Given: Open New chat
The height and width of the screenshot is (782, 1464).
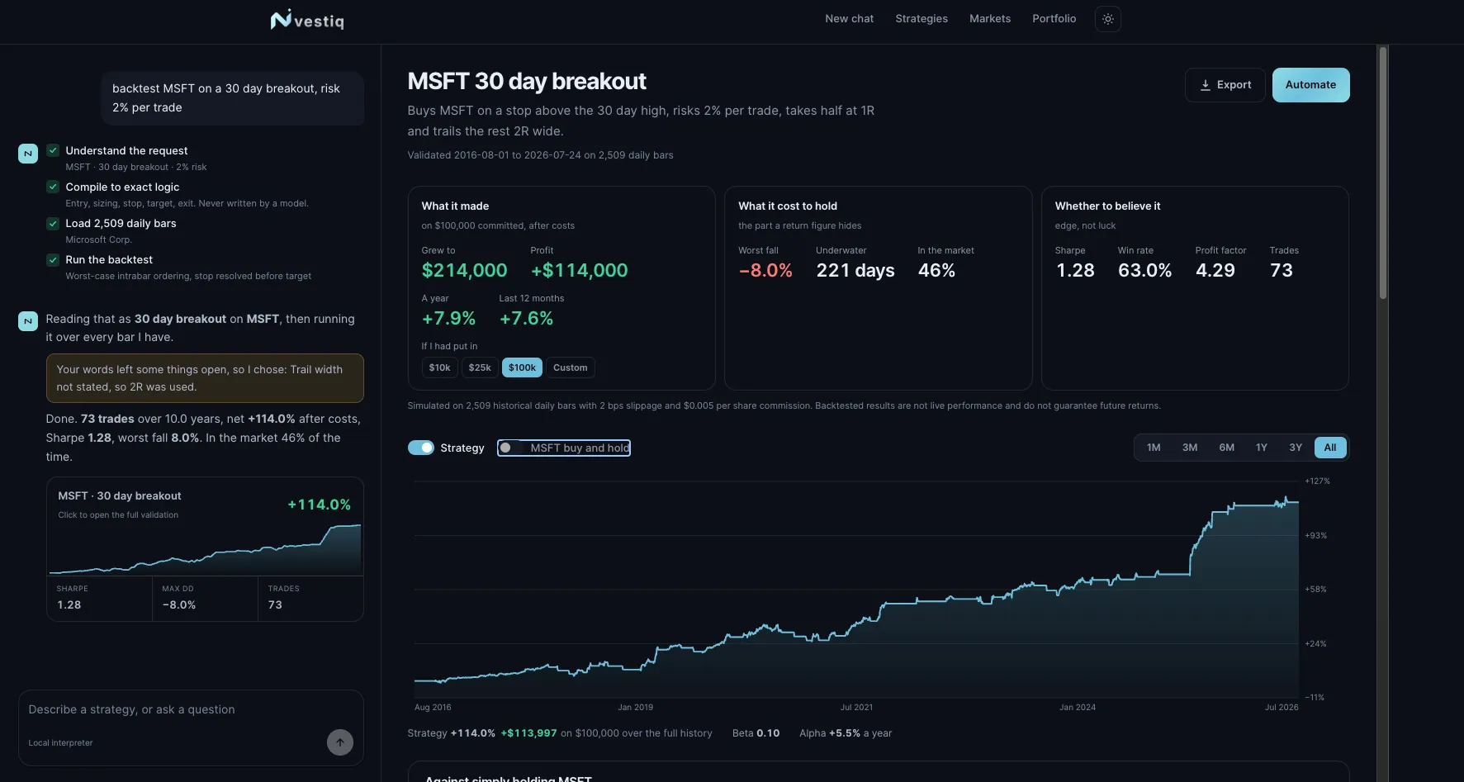Looking at the screenshot, I should pyautogui.click(x=849, y=18).
